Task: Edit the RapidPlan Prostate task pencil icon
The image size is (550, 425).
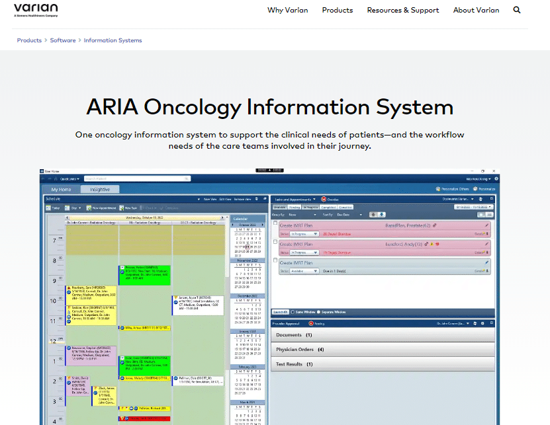Action: click(486, 225)
